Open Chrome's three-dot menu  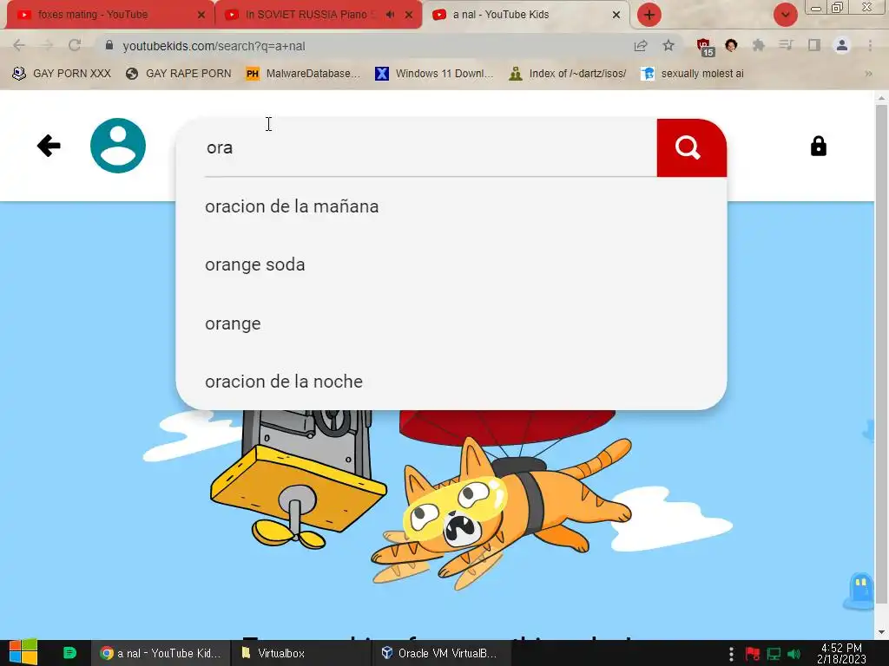click(870, 45)
